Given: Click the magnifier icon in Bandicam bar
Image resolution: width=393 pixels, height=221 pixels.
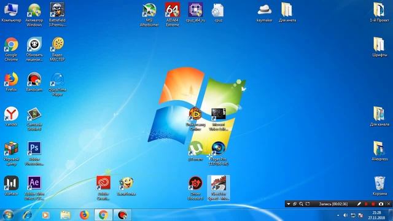Looking at the screenshot, I should pos(301,204).
